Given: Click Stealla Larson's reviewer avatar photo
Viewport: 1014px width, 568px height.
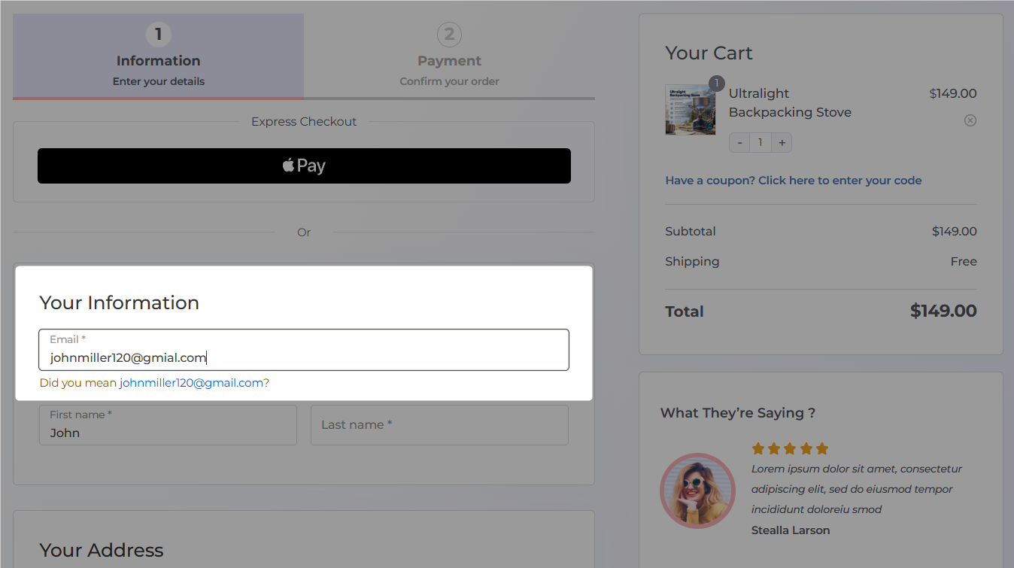Looking at the screenshot, I should click(697, 491).
